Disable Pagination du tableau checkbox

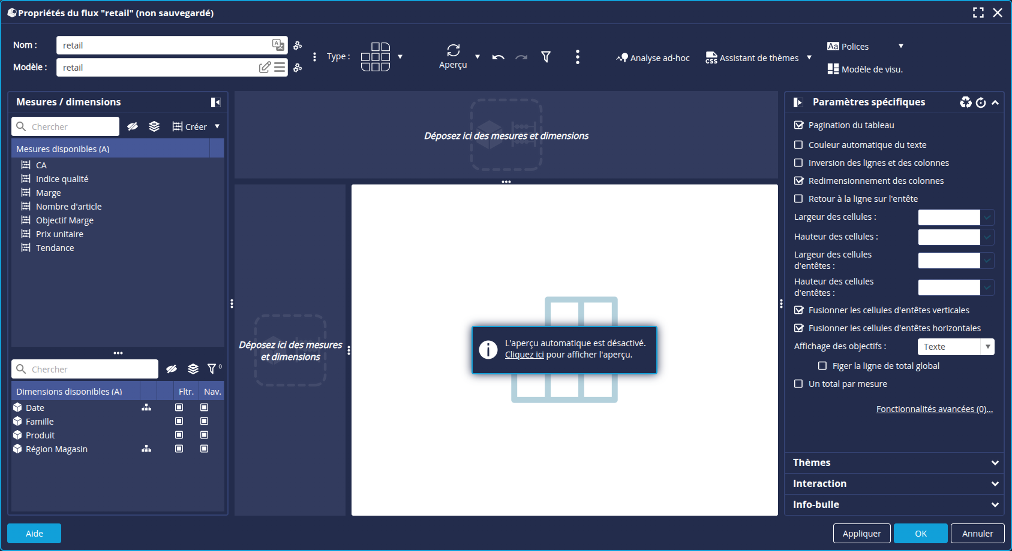click(x=798, y=125)
